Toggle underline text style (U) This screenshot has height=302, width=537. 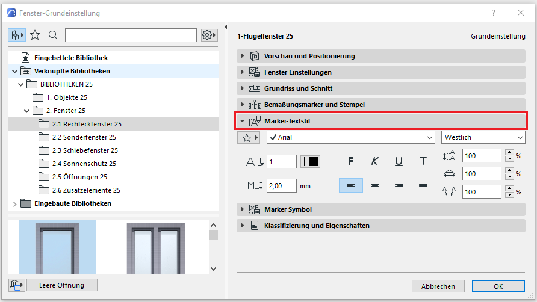pyautogui.click(x=399, y=161)
